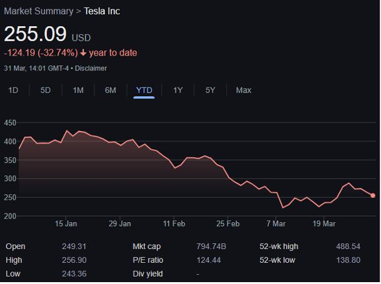Image resolution: width=381 pixels, height=284 pixels.
Task: Switch chart to 6M range
Action: 111,91
